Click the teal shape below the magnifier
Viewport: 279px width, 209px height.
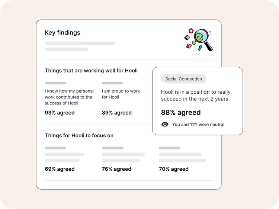click(x=200, y=48)
